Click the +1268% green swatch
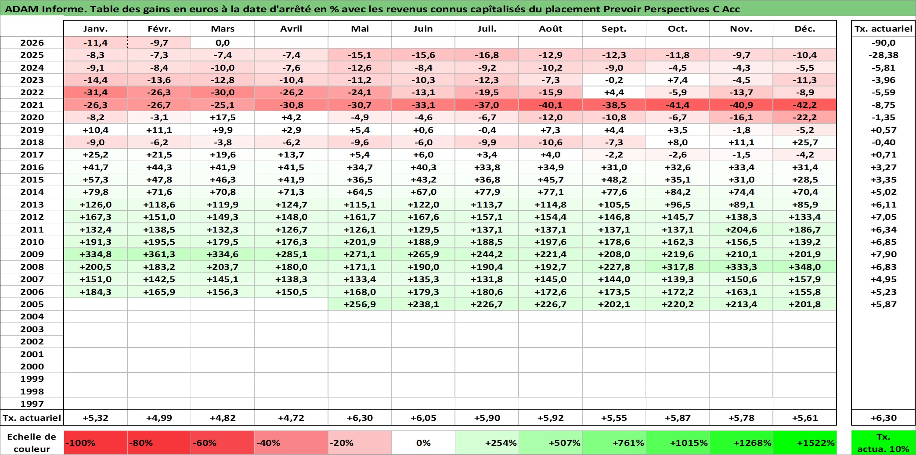The image size is (916, 455). click(x=741, y=443)
